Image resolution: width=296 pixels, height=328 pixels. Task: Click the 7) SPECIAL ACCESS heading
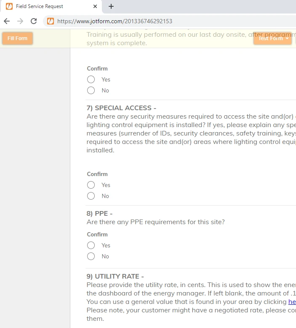pos(121,108)
